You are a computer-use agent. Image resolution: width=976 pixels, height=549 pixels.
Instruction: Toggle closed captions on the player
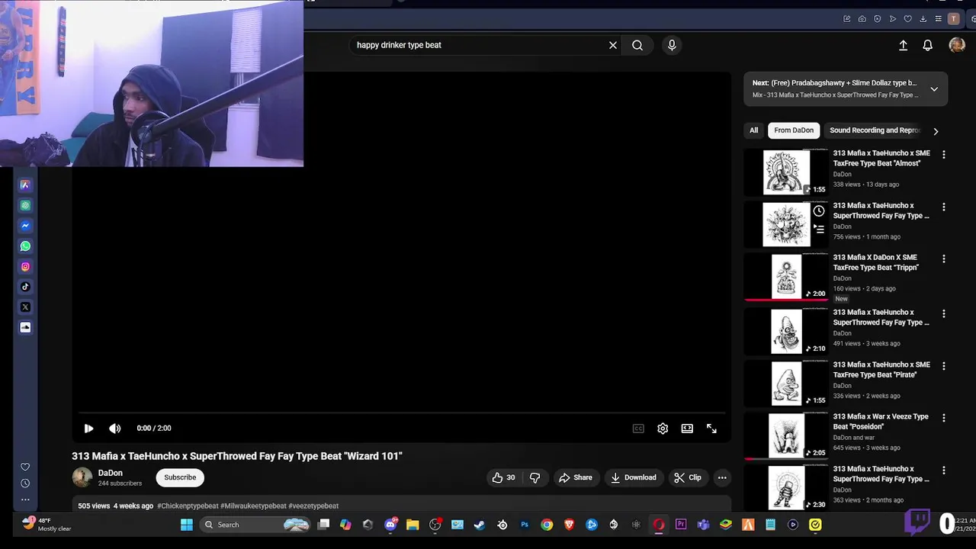[638, 429]
